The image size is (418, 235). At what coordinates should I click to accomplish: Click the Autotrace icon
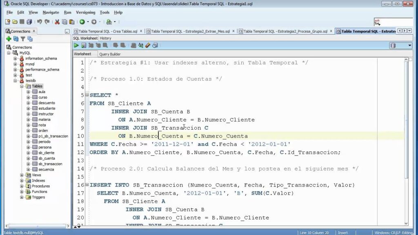pyautogui.click(x=98, y=46)
